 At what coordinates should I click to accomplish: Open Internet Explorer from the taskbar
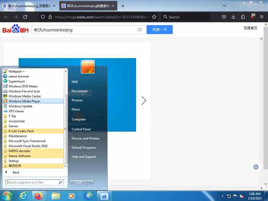23,196
